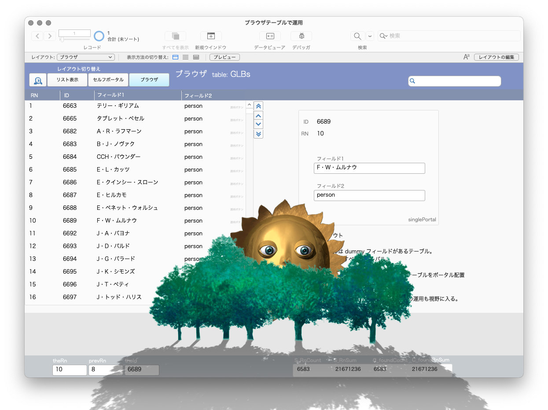Click the single-up chevron record button
The width and height of the screenshot is (548, 410).
point(259,116)
